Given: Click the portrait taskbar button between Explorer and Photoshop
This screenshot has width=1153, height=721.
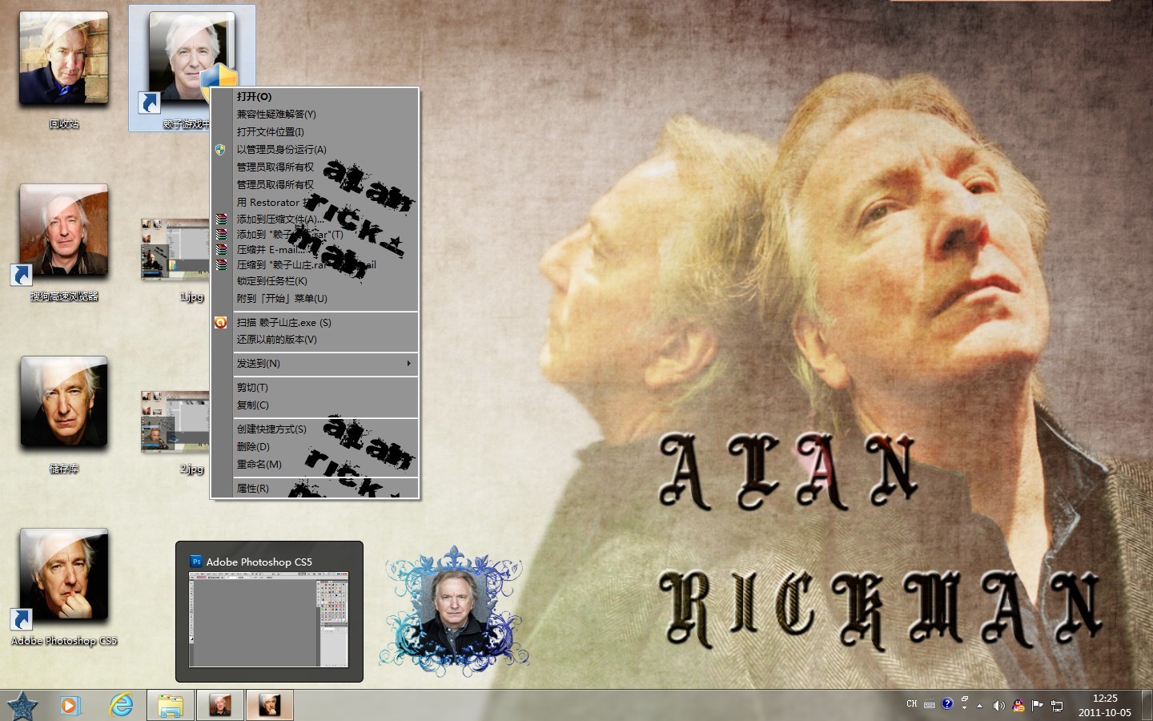Looking at the screenshot, I should (219, 705).
